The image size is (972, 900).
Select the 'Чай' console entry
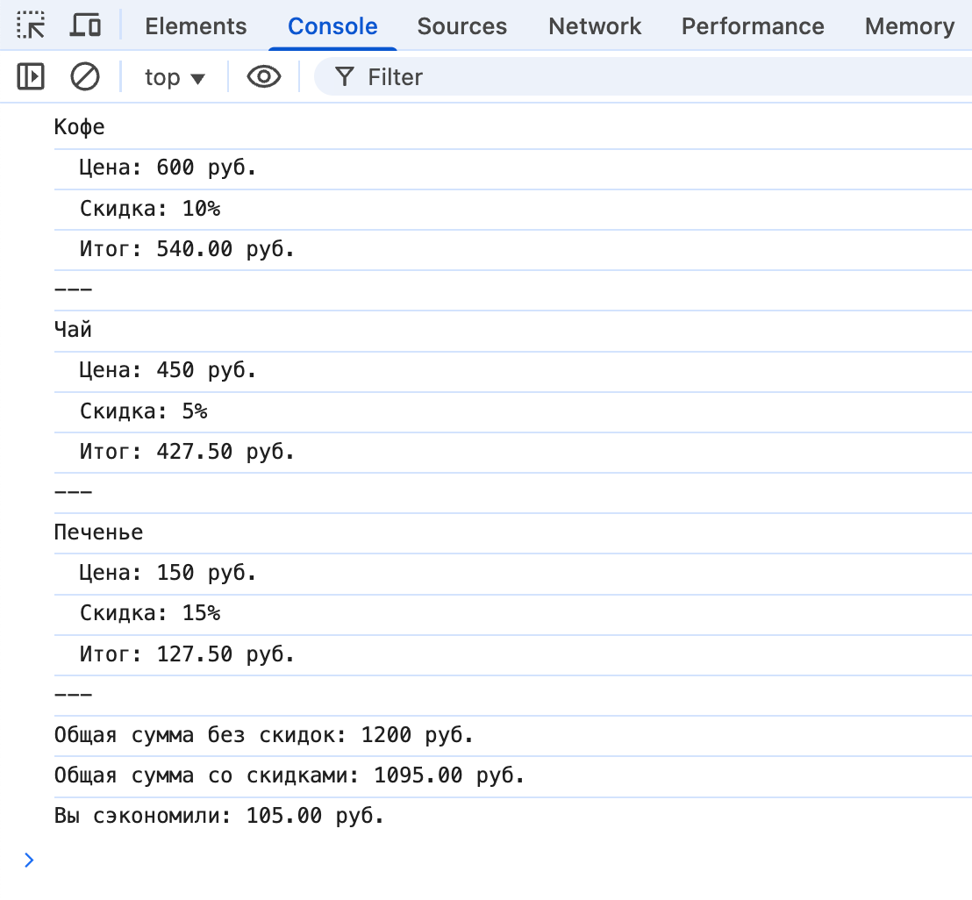point(73,330)
